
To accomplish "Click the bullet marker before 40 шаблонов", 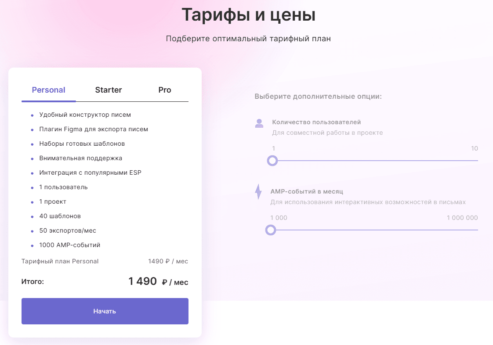I will [x=31, y=216].
